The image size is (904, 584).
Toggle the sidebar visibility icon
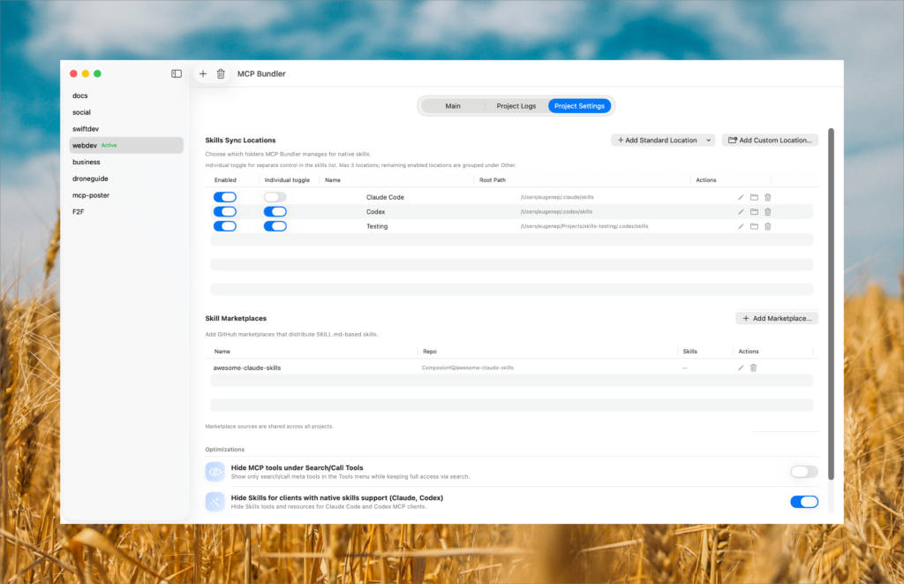click(x=177, y=73)
